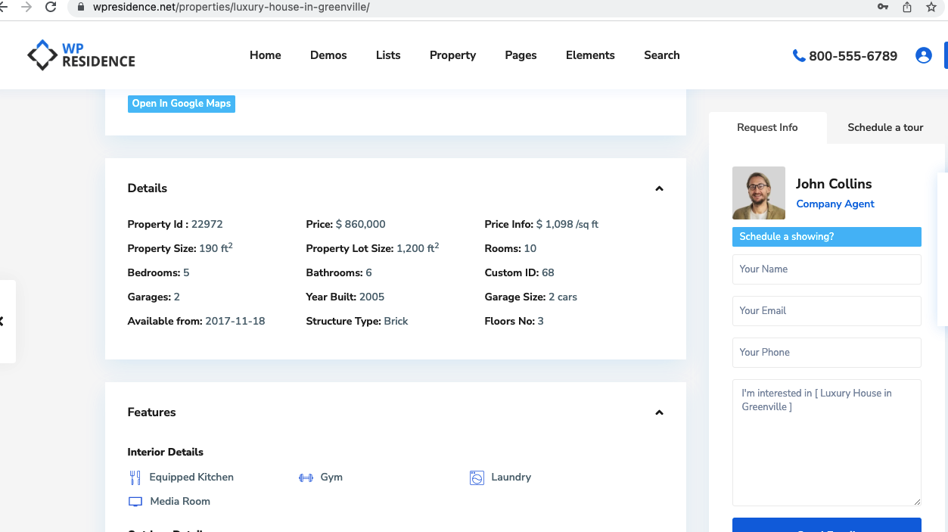Click the password key icon in address bar

pos(883,7)
